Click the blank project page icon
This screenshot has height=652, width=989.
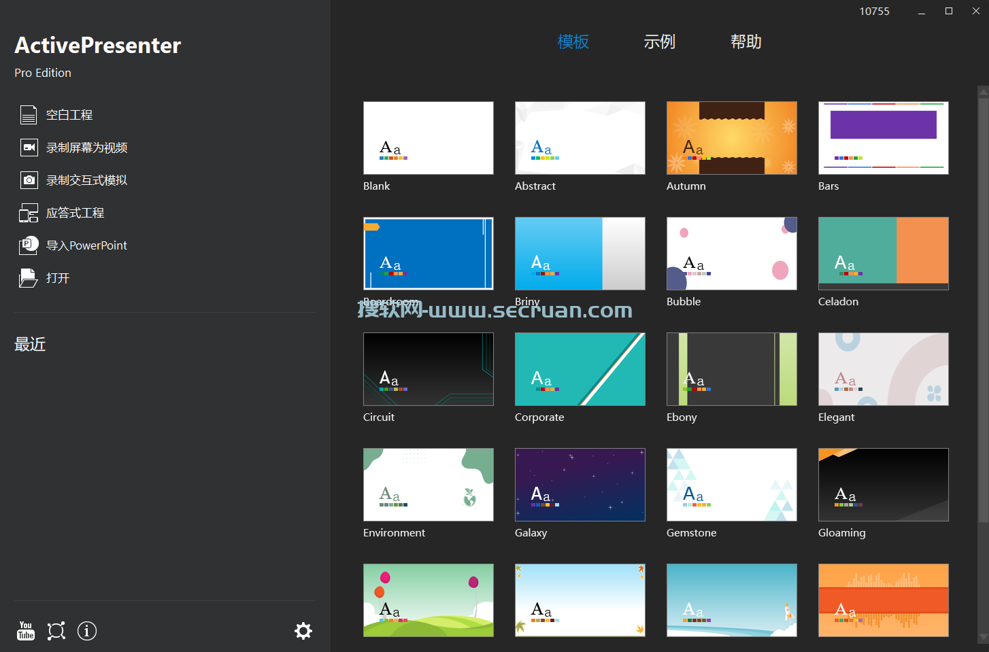[x=29, y=115]
